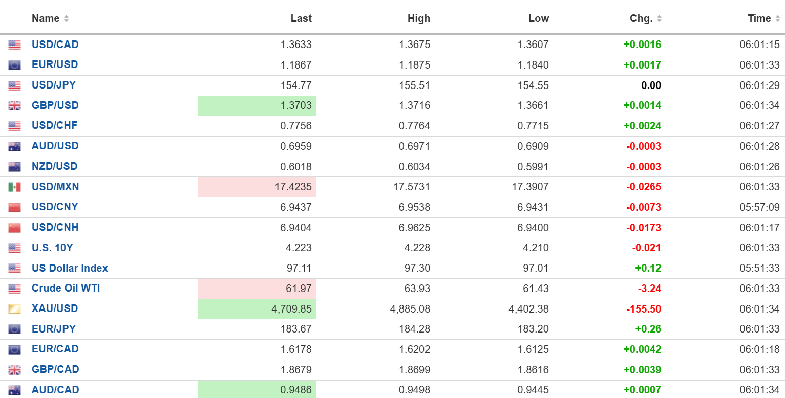Click the US flag icon beside USD/CAD
The image size is (785, 398).
(14, 45)
